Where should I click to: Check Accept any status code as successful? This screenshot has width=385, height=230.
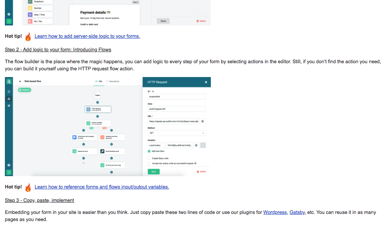coord(149,163)
